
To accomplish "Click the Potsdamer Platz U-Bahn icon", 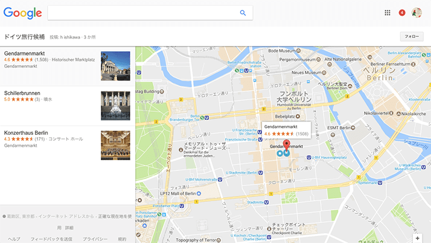I will [x=182, y=206].
